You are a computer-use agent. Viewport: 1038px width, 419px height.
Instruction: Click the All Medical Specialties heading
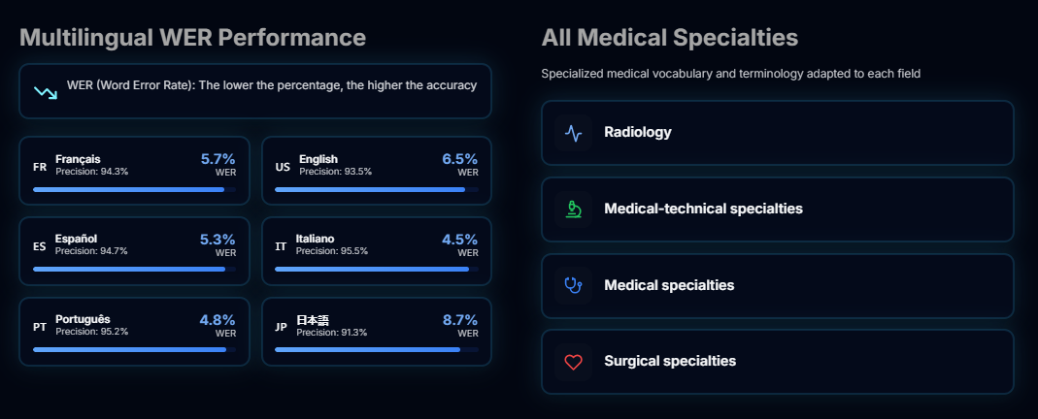click(669, 38)
